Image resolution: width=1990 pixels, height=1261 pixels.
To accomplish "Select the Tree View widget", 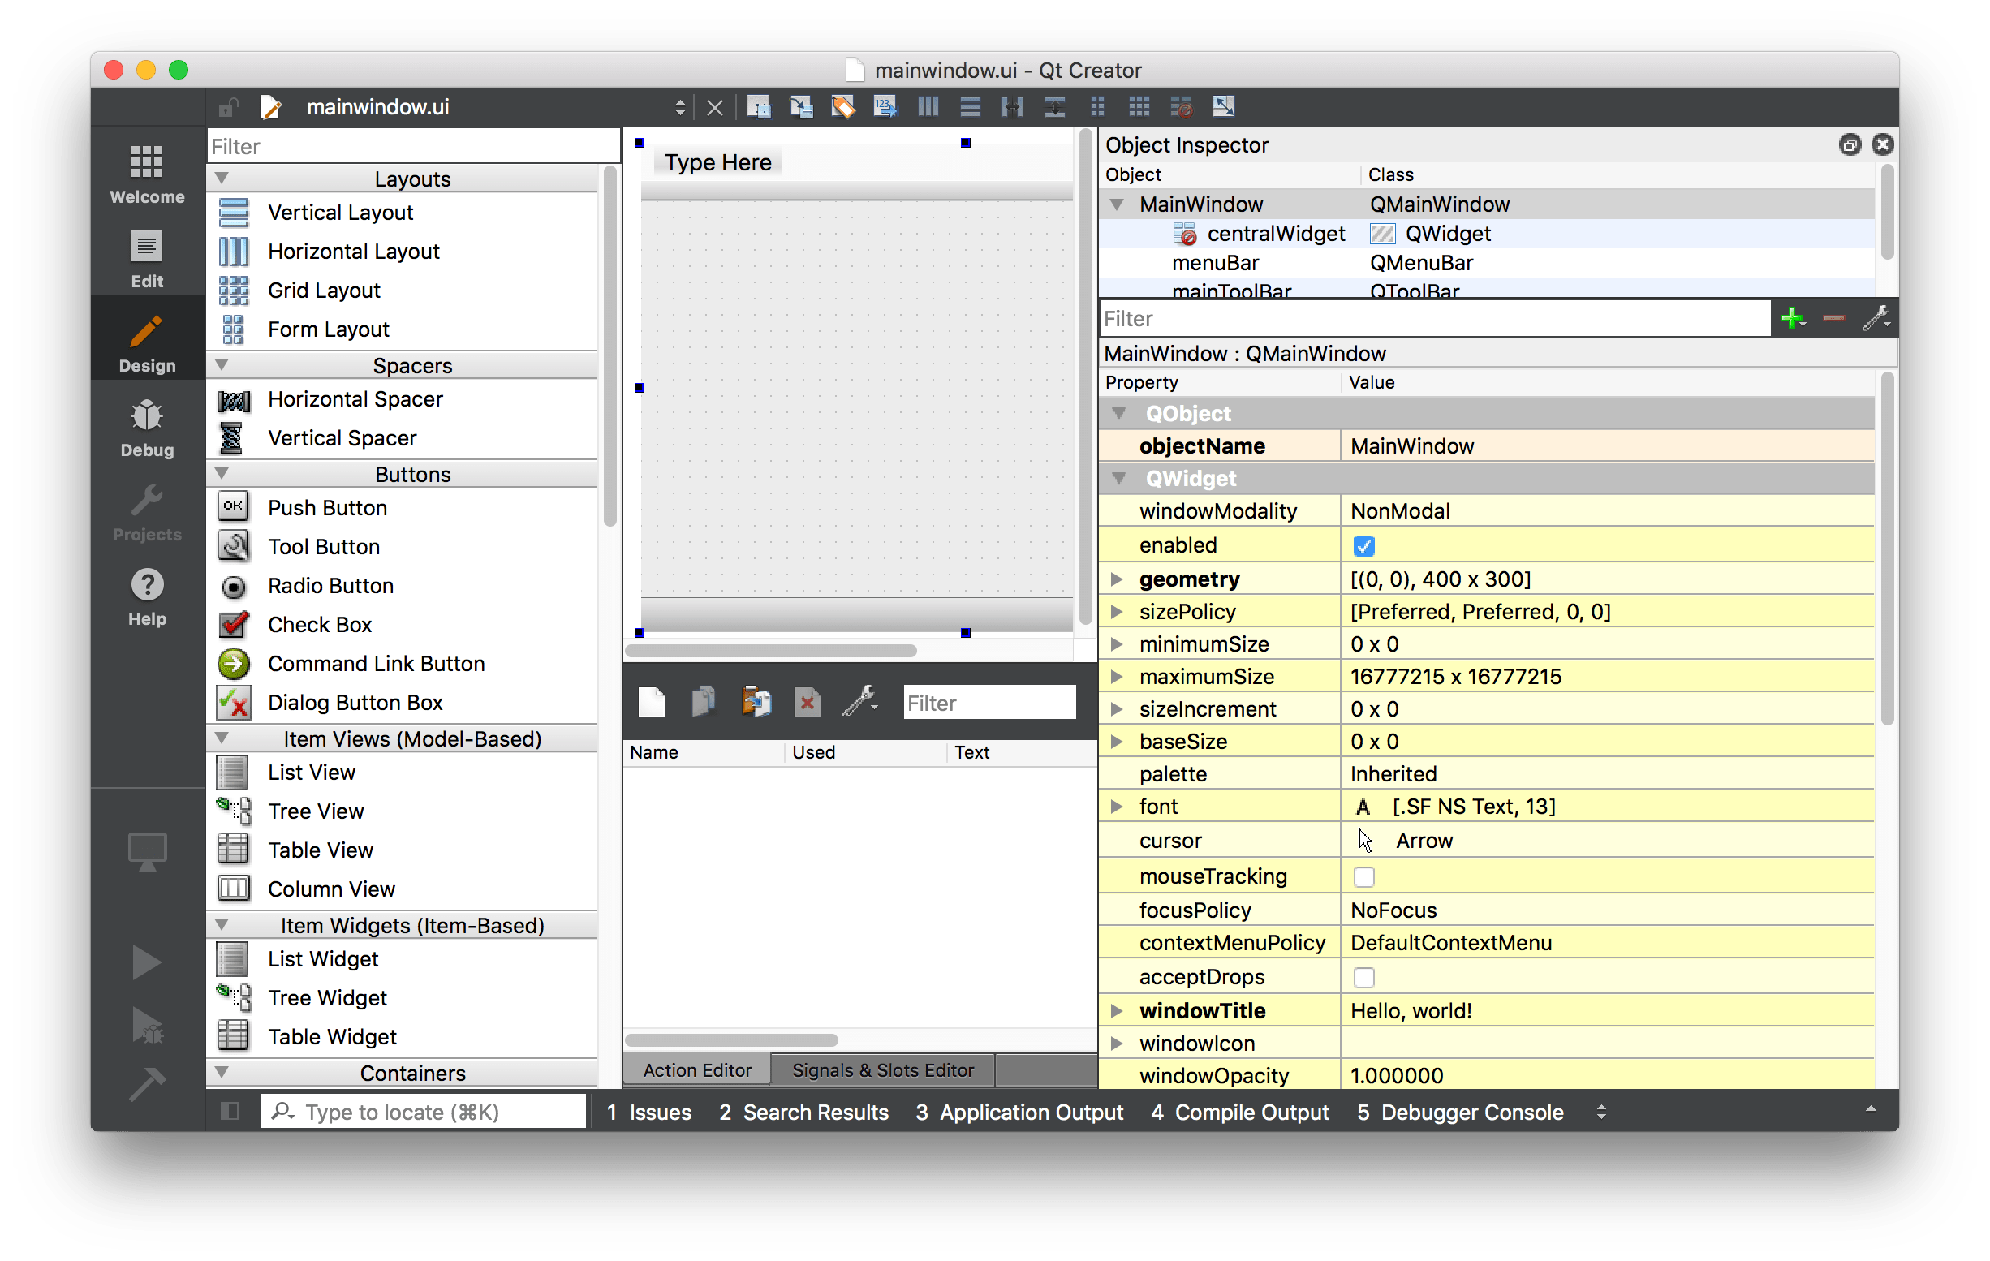I will point(315,811).
